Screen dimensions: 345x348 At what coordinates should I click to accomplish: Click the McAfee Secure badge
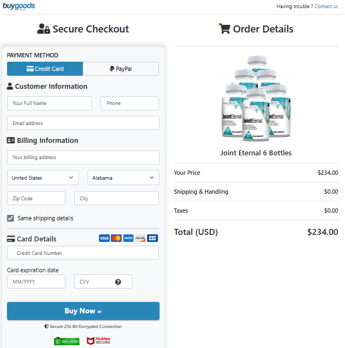(99, 340)
